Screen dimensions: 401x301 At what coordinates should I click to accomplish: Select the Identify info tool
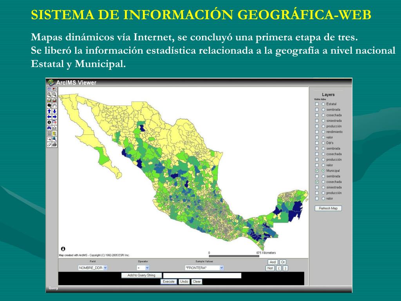click(49, 122)
